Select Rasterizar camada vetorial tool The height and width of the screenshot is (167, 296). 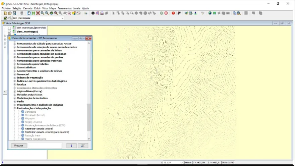tap(39, 129)
